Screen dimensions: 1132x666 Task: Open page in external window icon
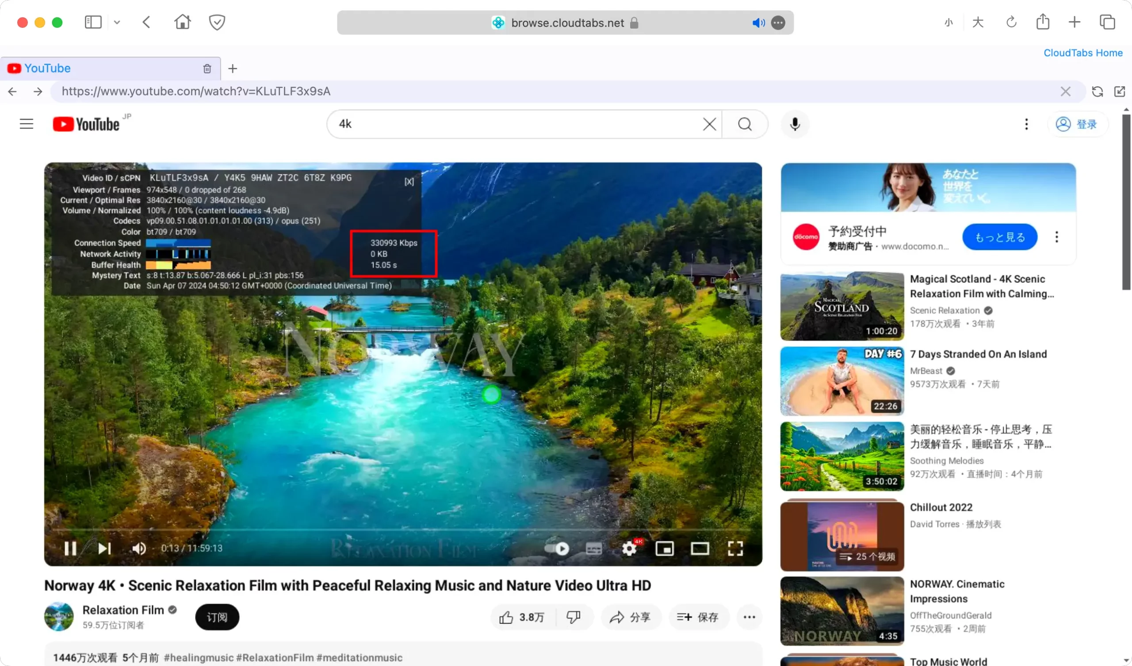coord(1120,91)
